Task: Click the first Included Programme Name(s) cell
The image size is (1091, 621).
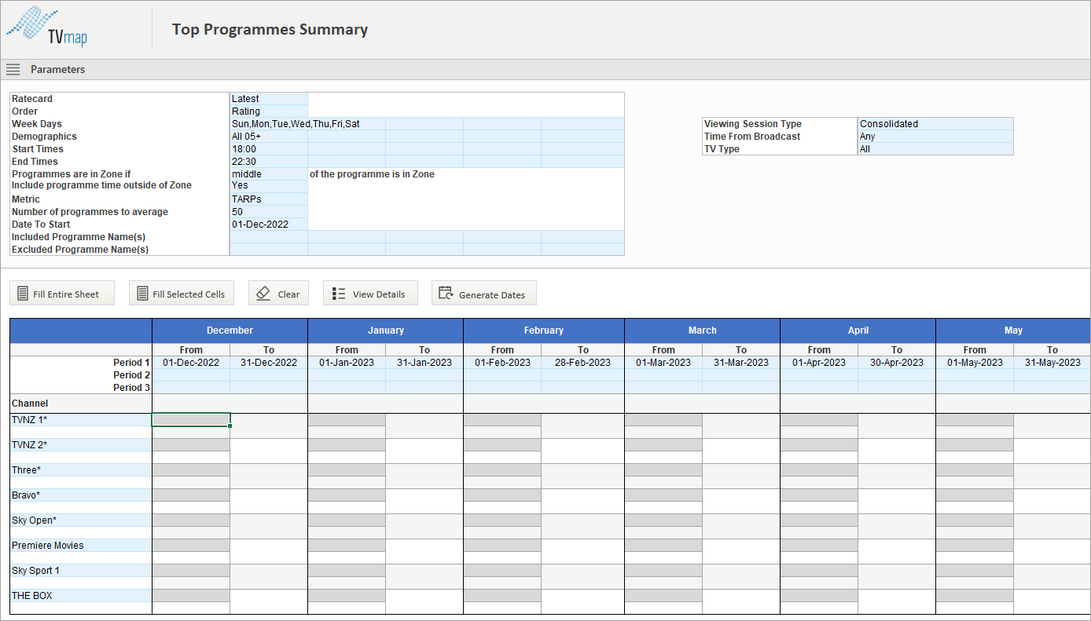Action: pos(269,237)
